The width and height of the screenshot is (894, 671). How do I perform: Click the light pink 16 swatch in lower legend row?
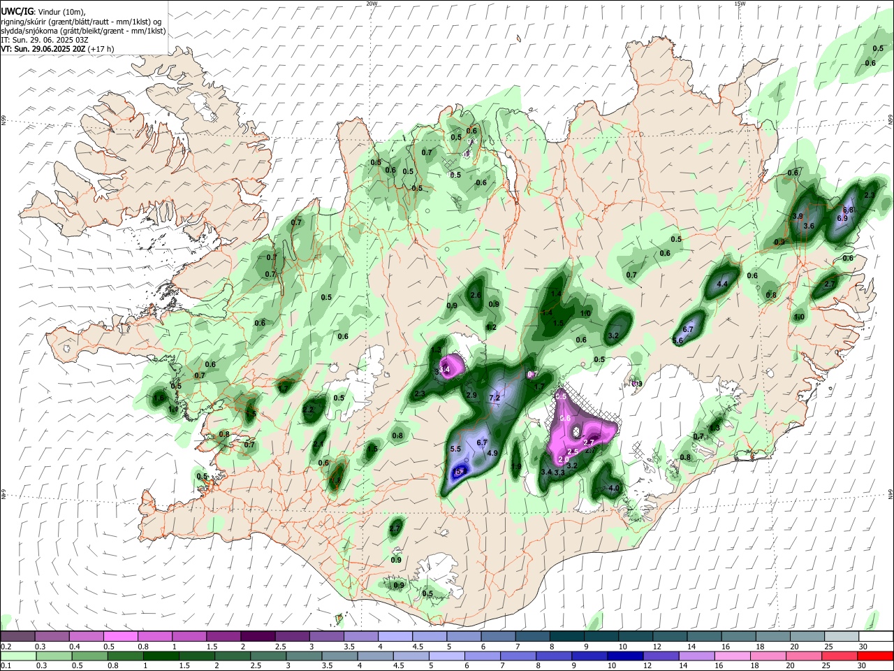[x=732, y=656]
